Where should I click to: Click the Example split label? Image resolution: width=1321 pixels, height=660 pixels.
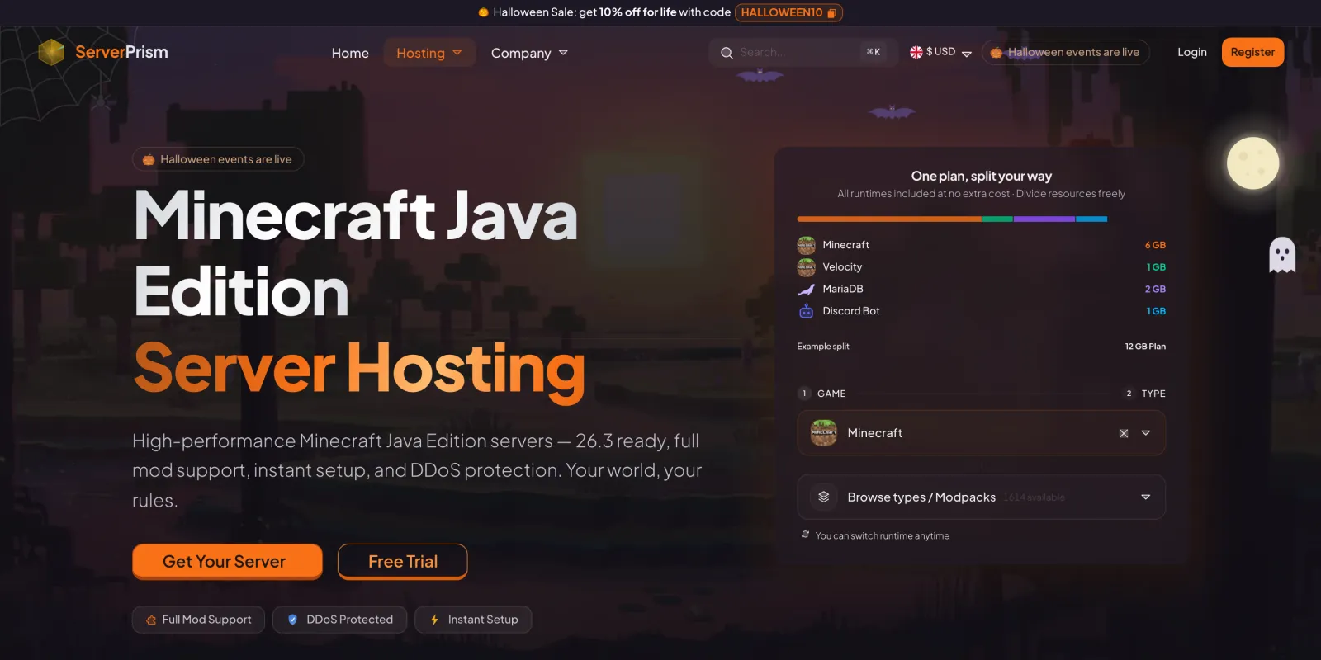point(823,346)
